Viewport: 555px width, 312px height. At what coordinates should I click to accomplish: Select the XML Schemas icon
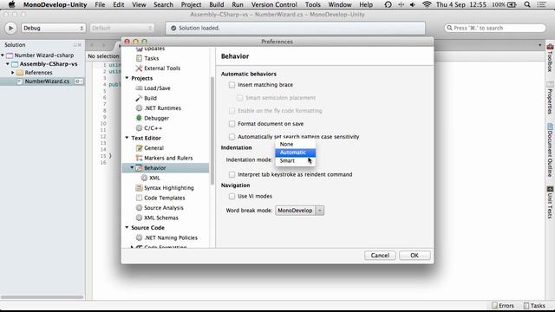coord(139,218)
